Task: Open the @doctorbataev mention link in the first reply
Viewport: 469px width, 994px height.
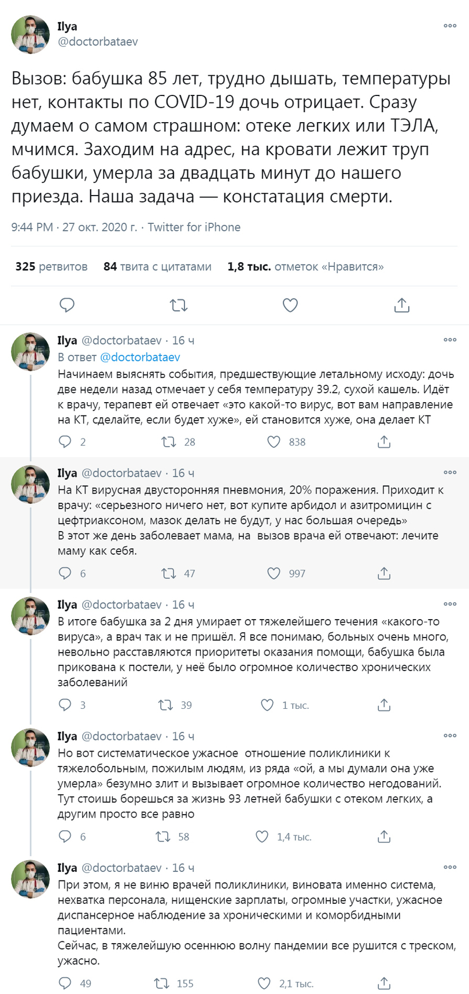Action: click(140, 357)
